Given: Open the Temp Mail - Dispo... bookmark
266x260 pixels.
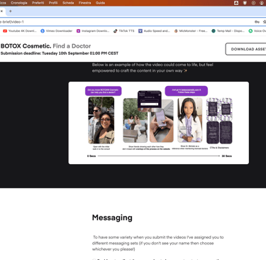Looking at the screenshot, I should 228,31.
